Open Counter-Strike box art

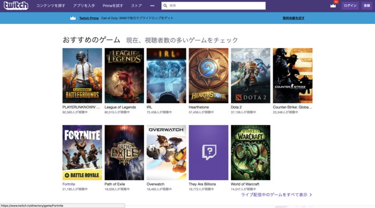click(x=292, y=76)
